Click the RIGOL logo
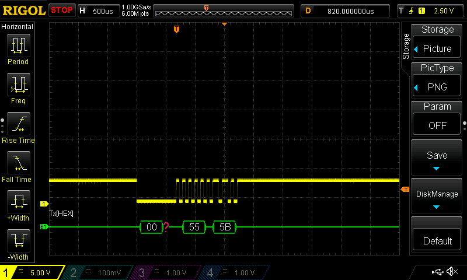 [x=24, y=10]
